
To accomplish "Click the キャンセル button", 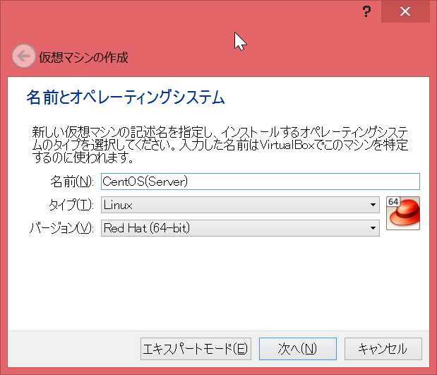I will 383,349.
